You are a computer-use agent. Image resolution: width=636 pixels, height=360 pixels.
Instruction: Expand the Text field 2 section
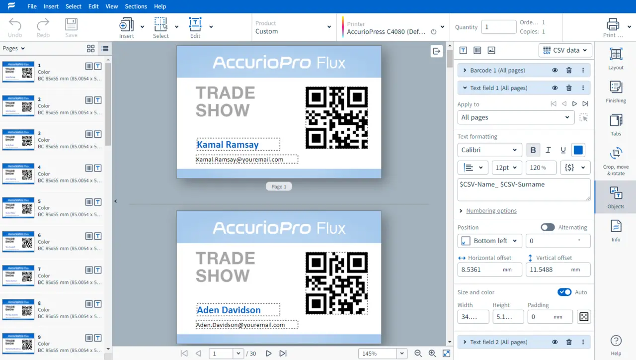(x=465, y=342)
